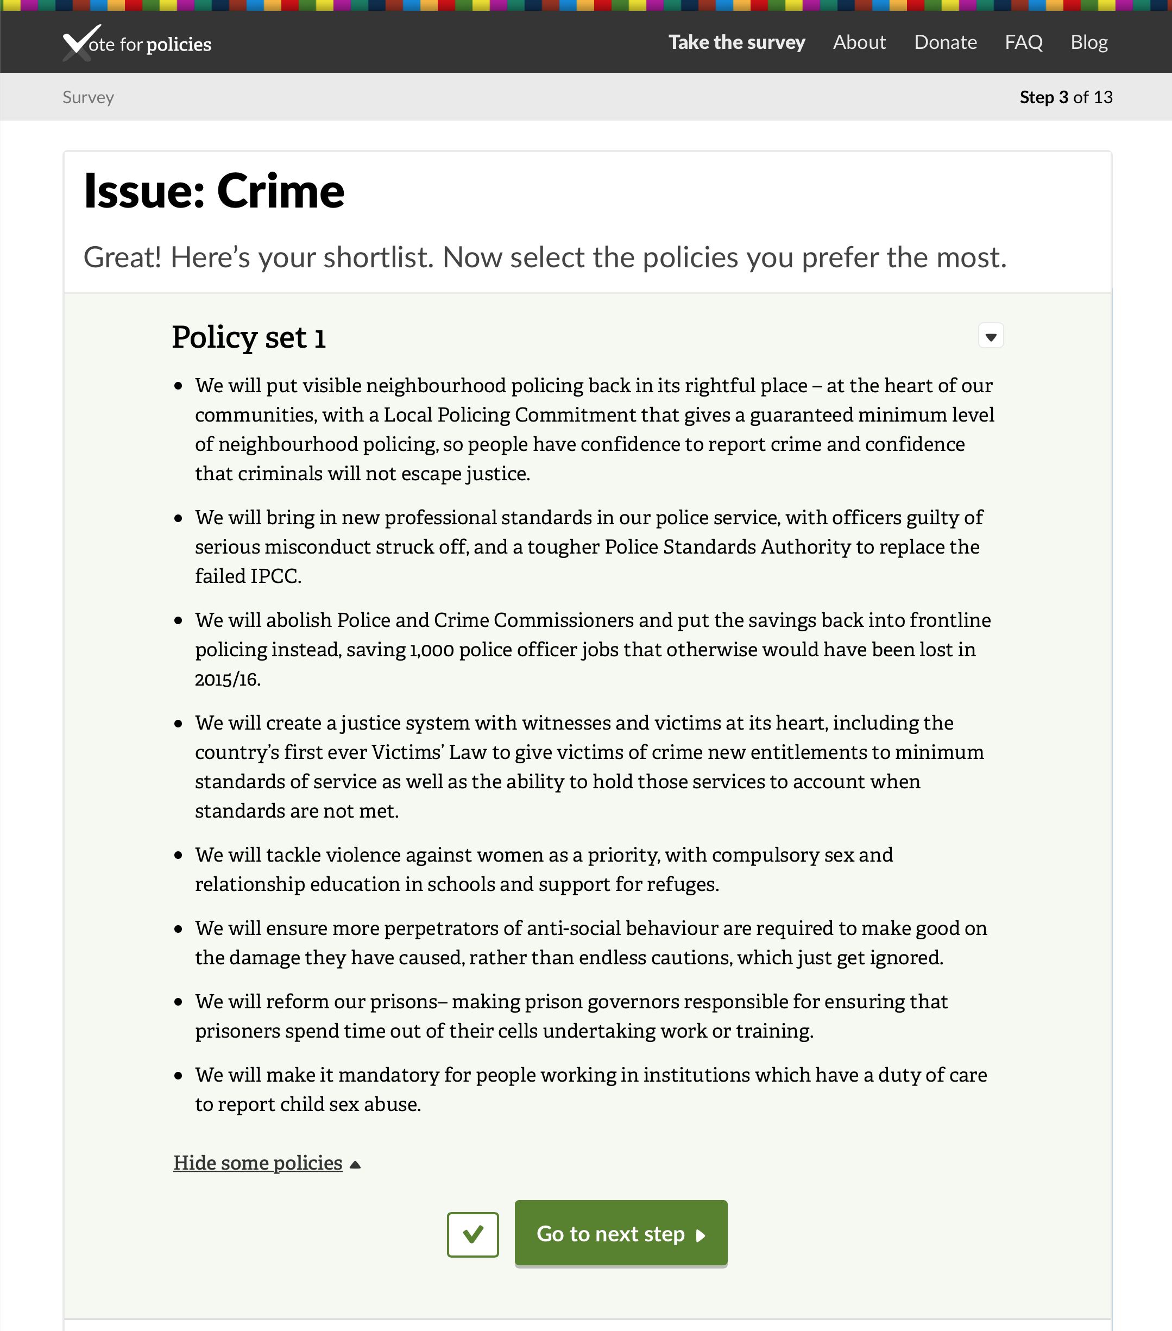Click the abolish Police and Crime Commissioners policy

point(593,649)
